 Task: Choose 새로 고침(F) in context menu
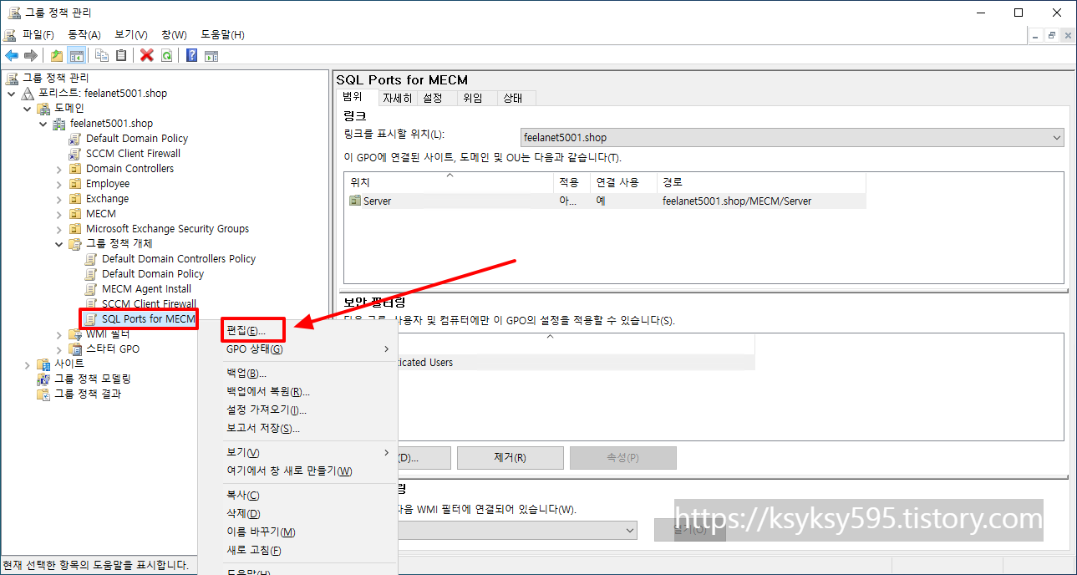(x=297, y=550)
